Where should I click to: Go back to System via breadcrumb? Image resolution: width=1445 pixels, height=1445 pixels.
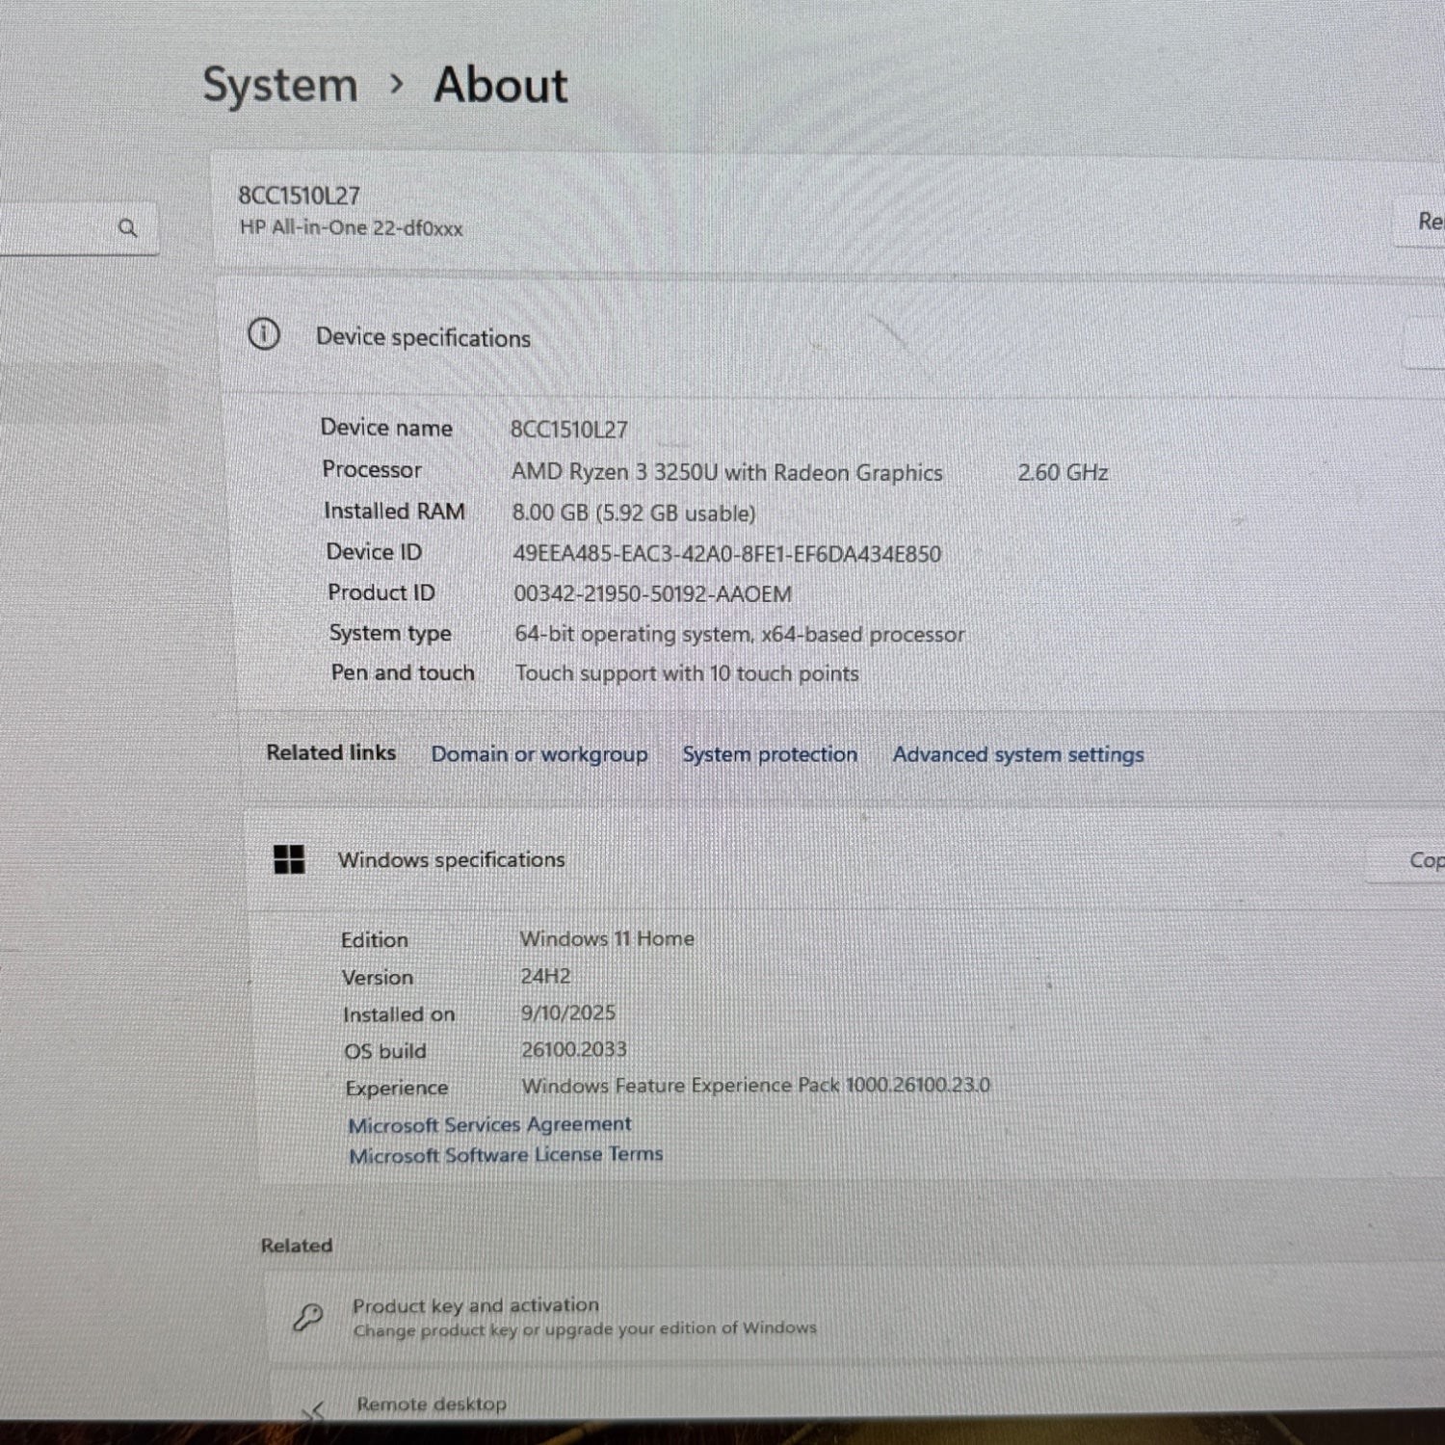(279, 85)
